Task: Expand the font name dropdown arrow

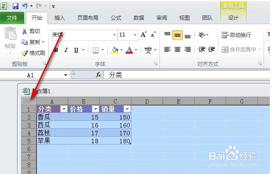Action: pos(115,35)
